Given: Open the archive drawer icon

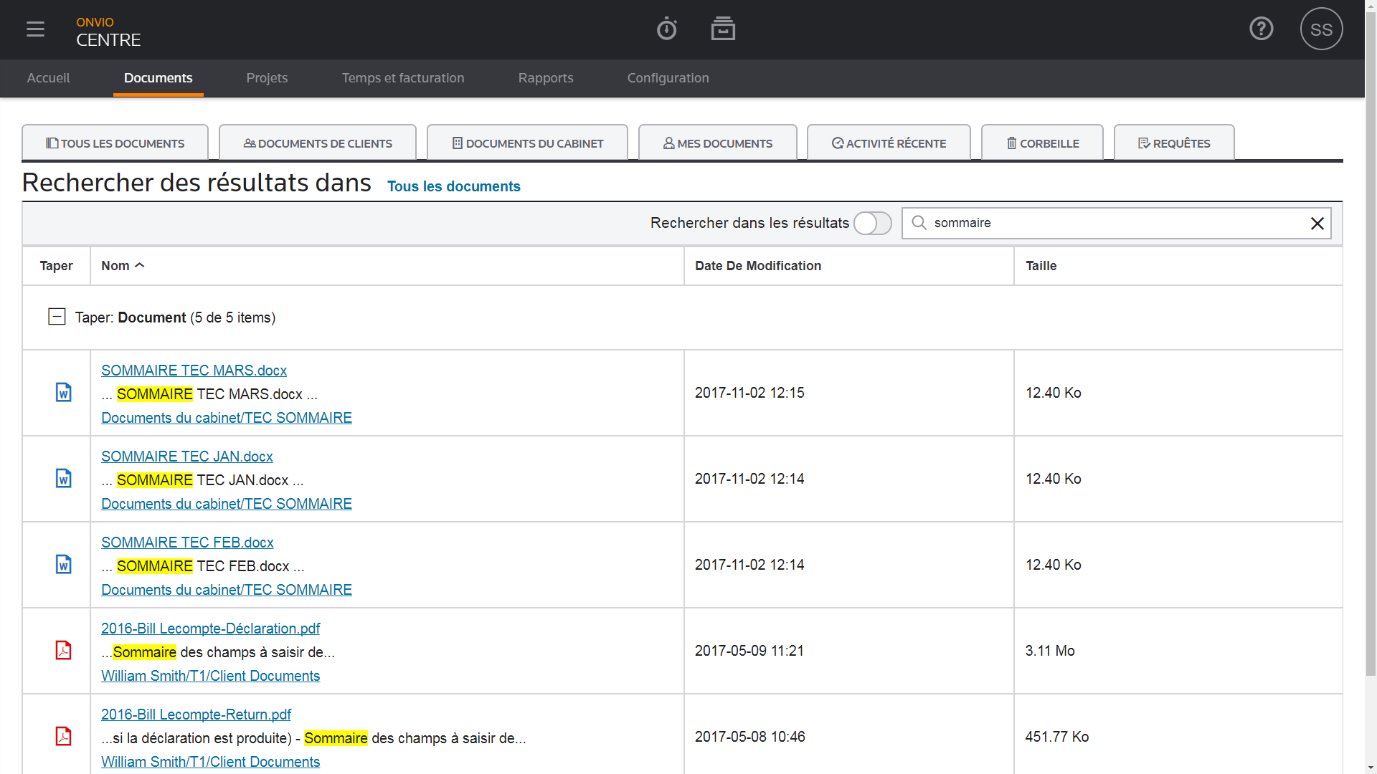Looking at the screenshot, I should pyautogui.click(x=723, y=29).
